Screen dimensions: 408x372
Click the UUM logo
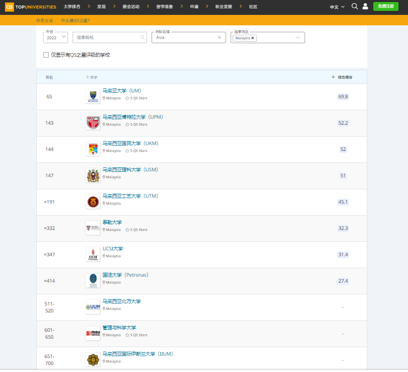tap(93, 307)
